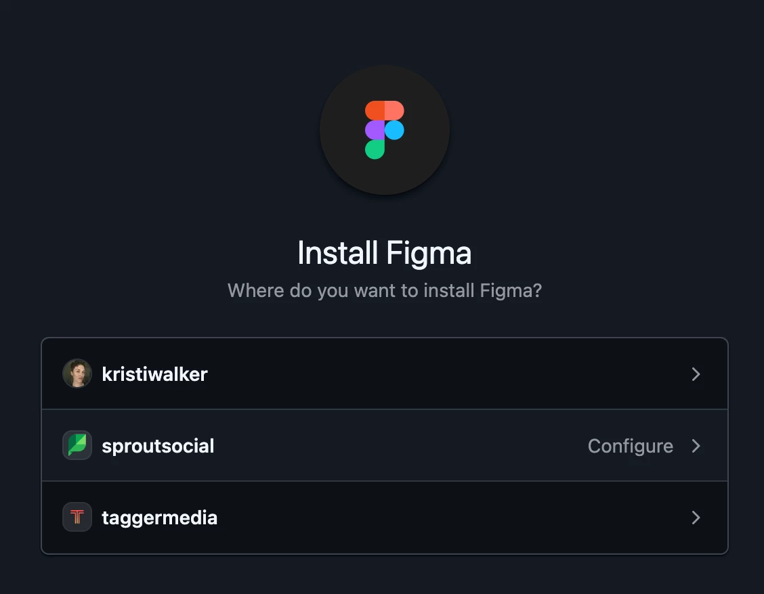
Task: Expand the kristiwalker row chevron arrow
Action: coord(696,374)
